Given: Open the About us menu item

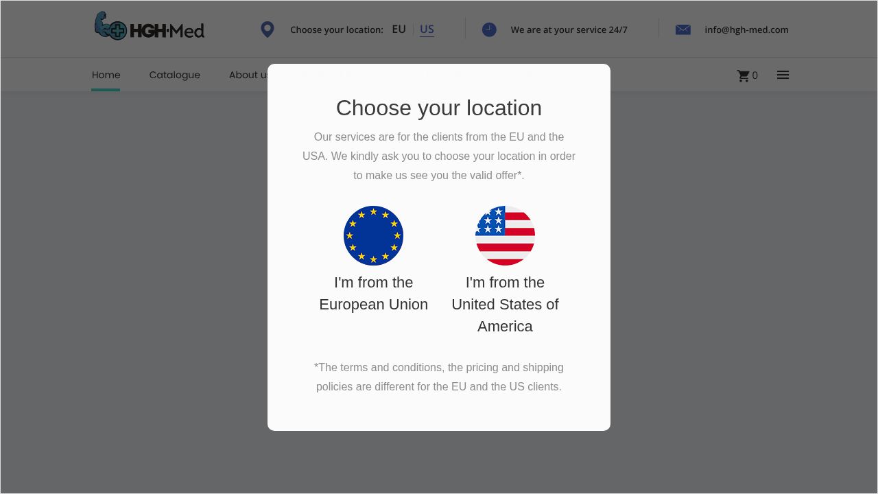Looking at the screenshot, I should point(249,75).
